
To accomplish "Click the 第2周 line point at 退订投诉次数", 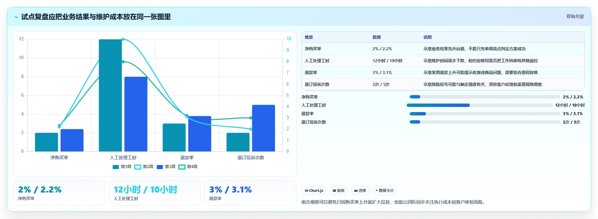I will pyautogui.click(x=251, y=129).
